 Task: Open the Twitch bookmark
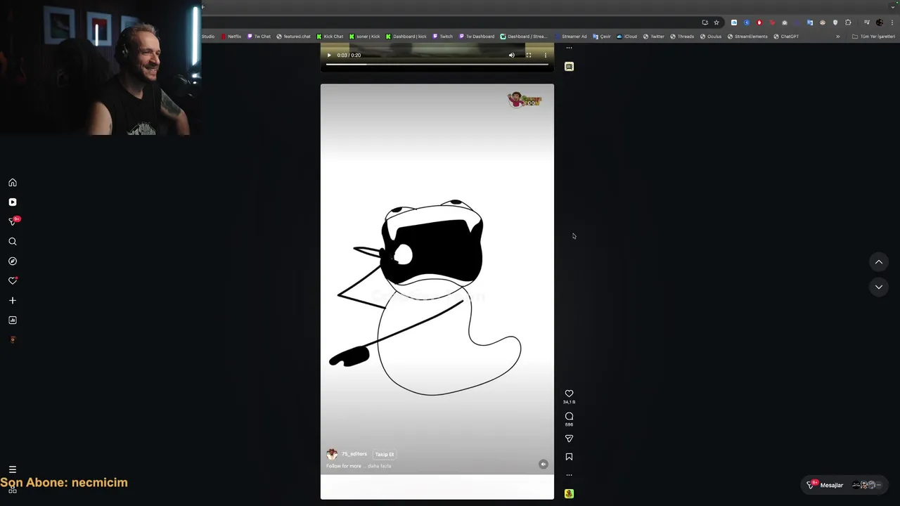coord(442,37)
